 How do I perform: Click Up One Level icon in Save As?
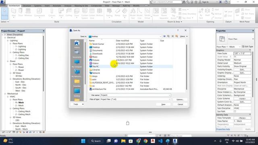tap(169, 36)
